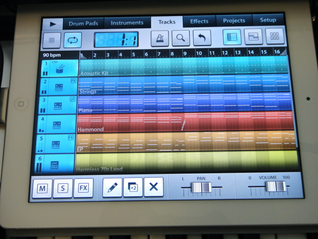Select the Hammond clip lane
This screenshot has width=318, height=239.
[185, 122]
